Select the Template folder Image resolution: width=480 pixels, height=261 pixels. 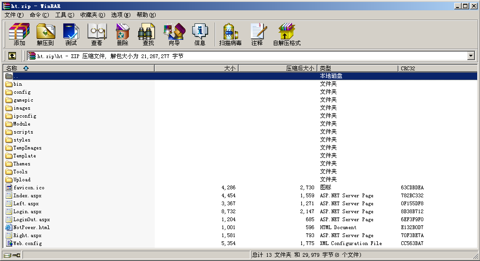click(24, 156)
